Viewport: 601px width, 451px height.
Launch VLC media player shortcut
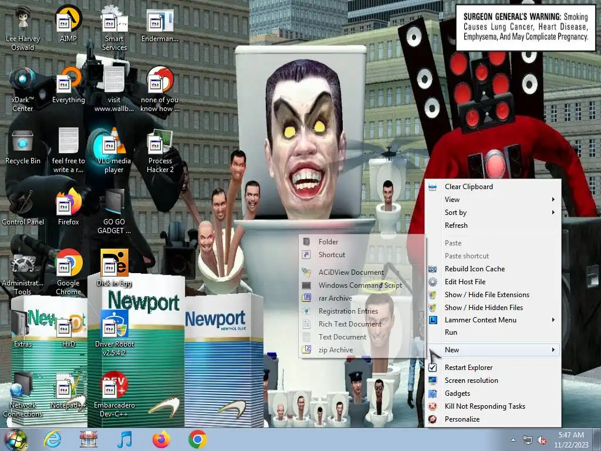[114, 151]
